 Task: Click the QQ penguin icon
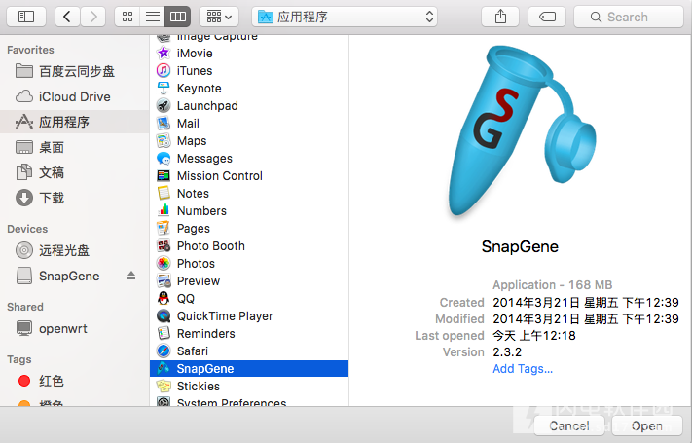164,298
